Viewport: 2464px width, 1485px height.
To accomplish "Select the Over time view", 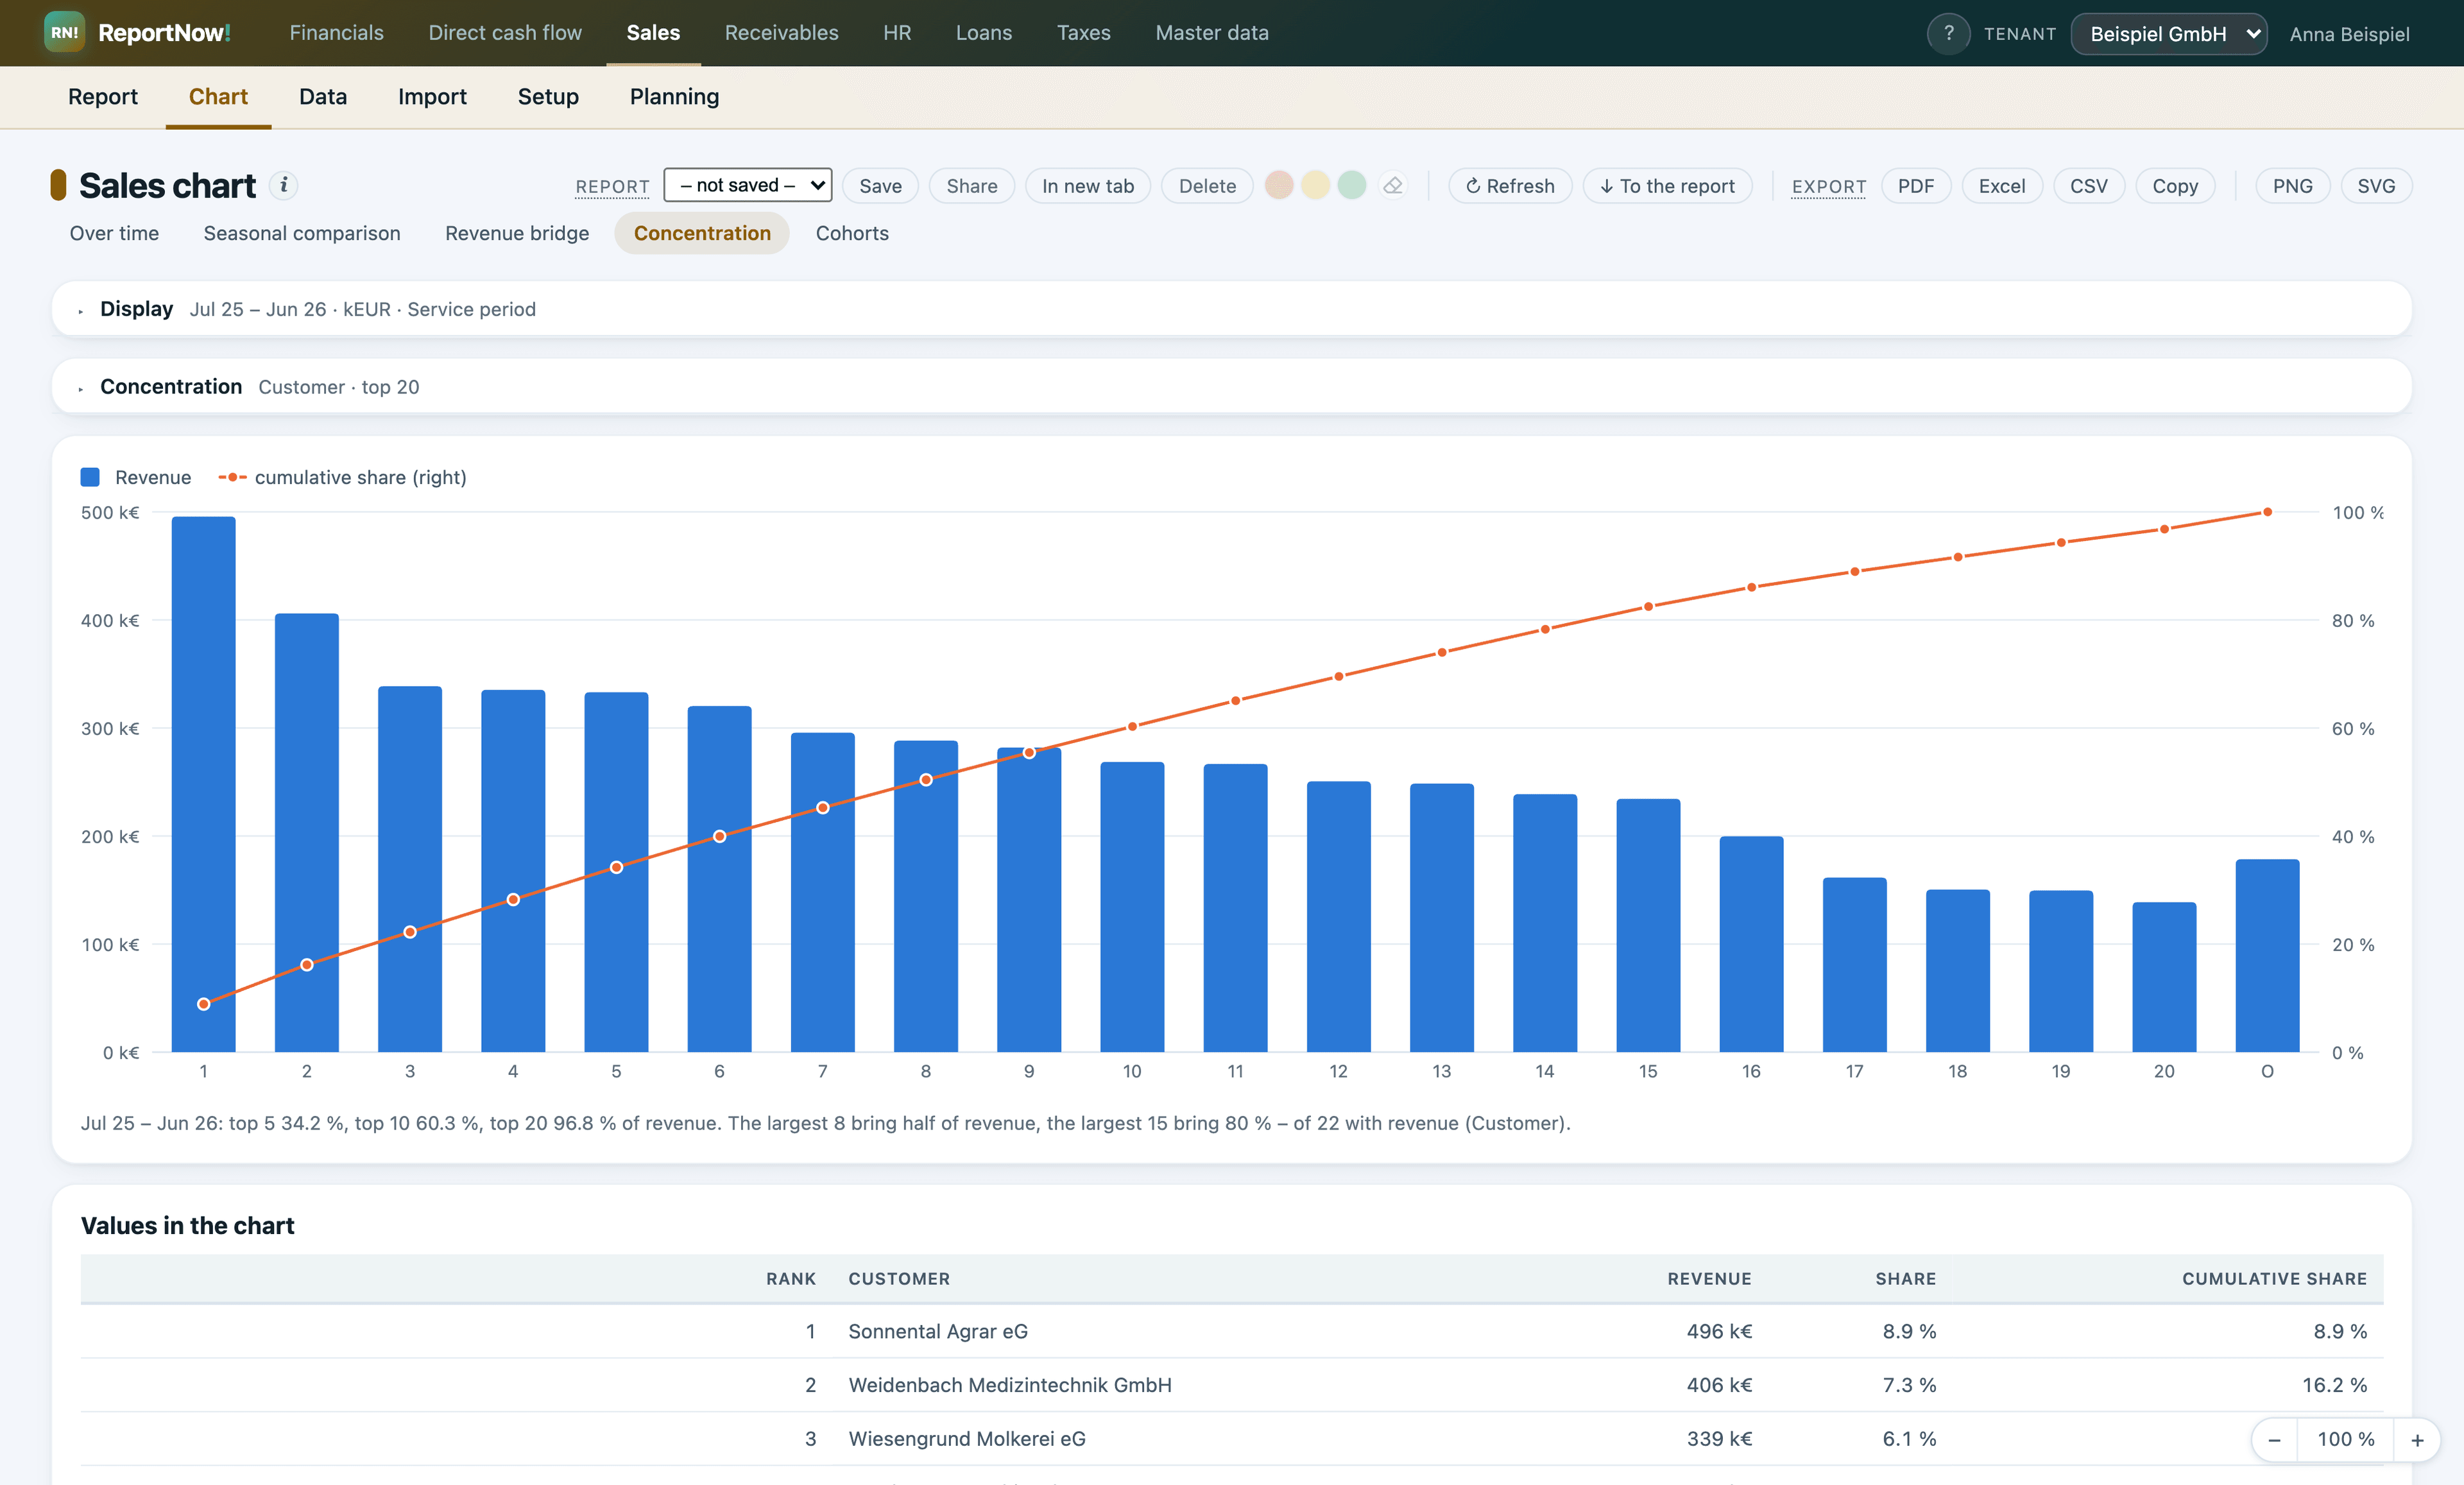I will [114, 233].
